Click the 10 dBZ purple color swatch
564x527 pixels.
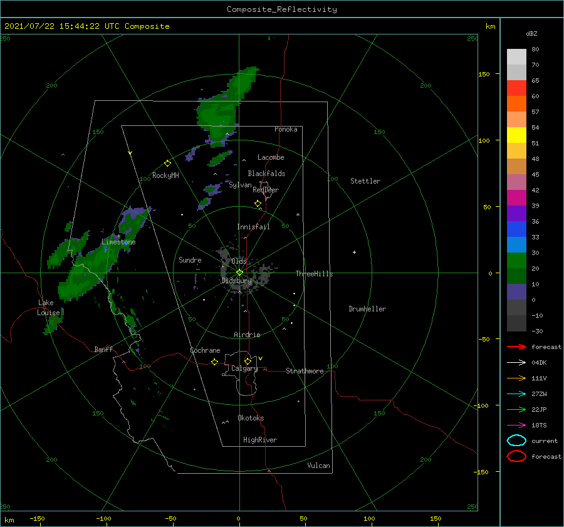click(x=516, y=291)
